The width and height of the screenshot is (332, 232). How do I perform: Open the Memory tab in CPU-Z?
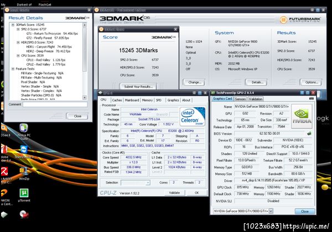coord(147,100)
